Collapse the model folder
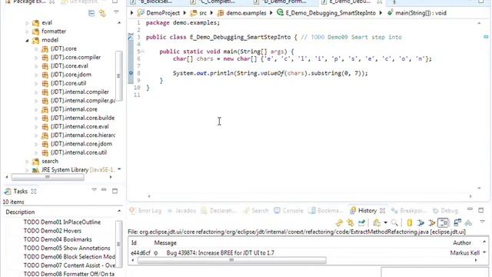Viewport: 492px width, 277px height. click(x=27, y=40)
